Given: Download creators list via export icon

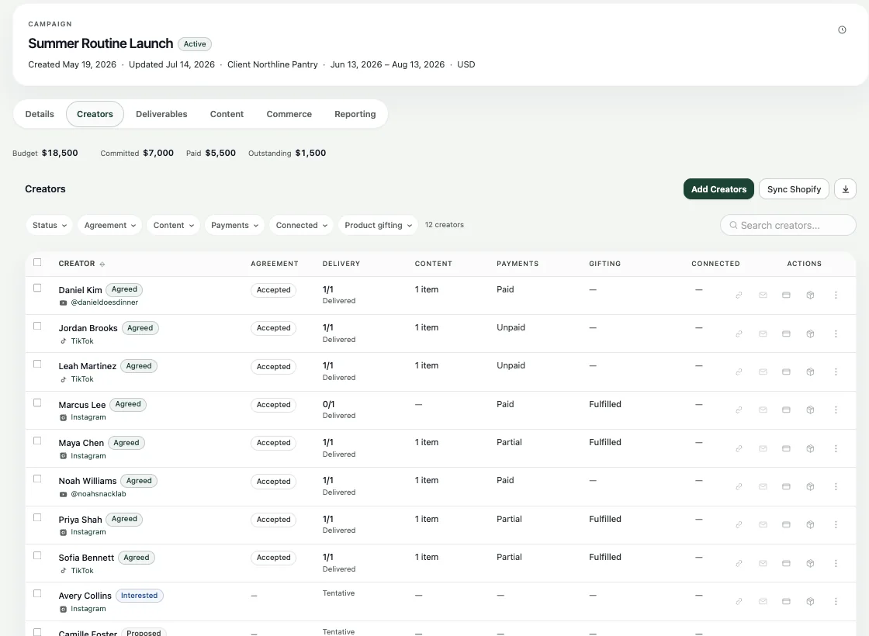Looking at the screenshot, I should pos(845,189).
